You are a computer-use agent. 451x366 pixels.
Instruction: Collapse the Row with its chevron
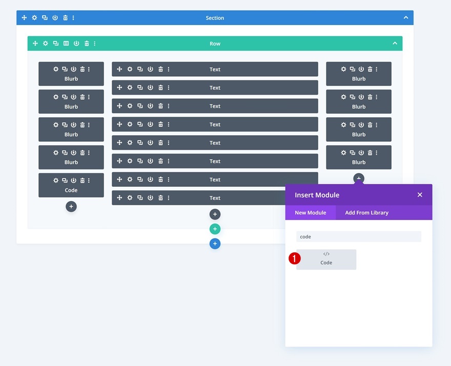tap(395, 43)
